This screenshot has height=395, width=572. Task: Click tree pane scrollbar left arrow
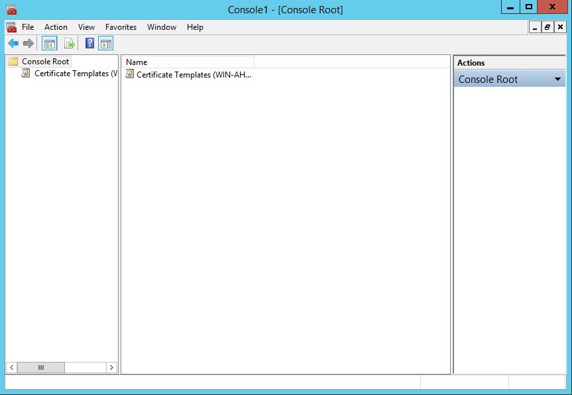click(12, 367)
